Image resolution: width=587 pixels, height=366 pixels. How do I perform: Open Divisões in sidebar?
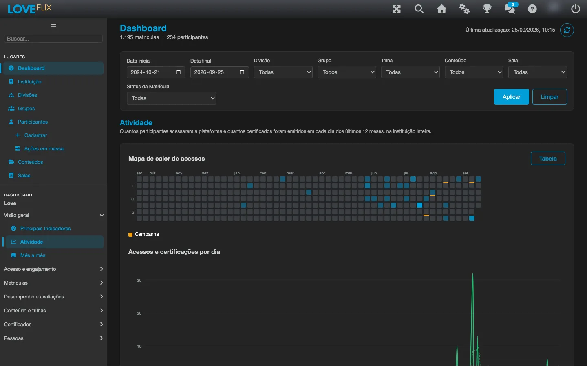pos(27,95)
